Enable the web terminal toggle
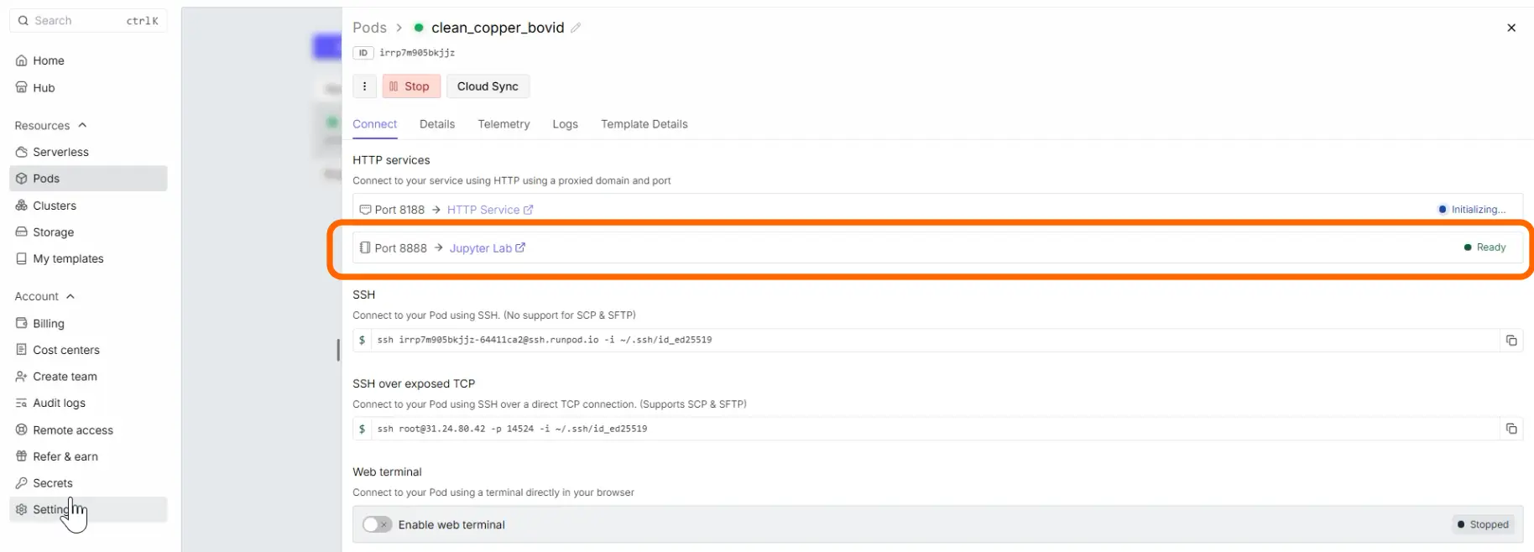 click(x=377, y=524)
